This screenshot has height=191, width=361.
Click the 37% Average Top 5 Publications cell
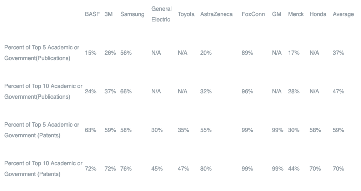339,53
